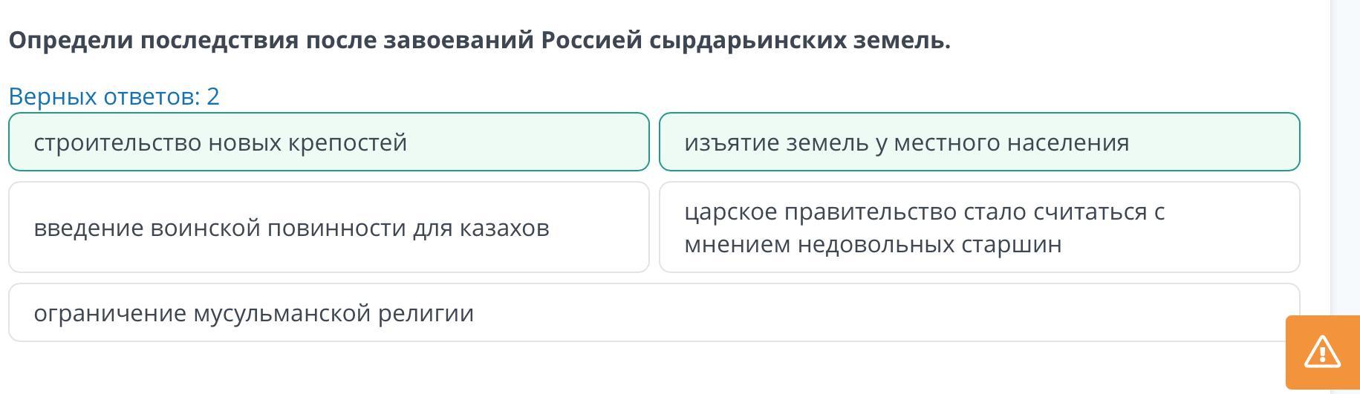The image size is (1360, 394).
Task: Select 'введение воинской повинности для казахов'
Action: coord(328,227)
